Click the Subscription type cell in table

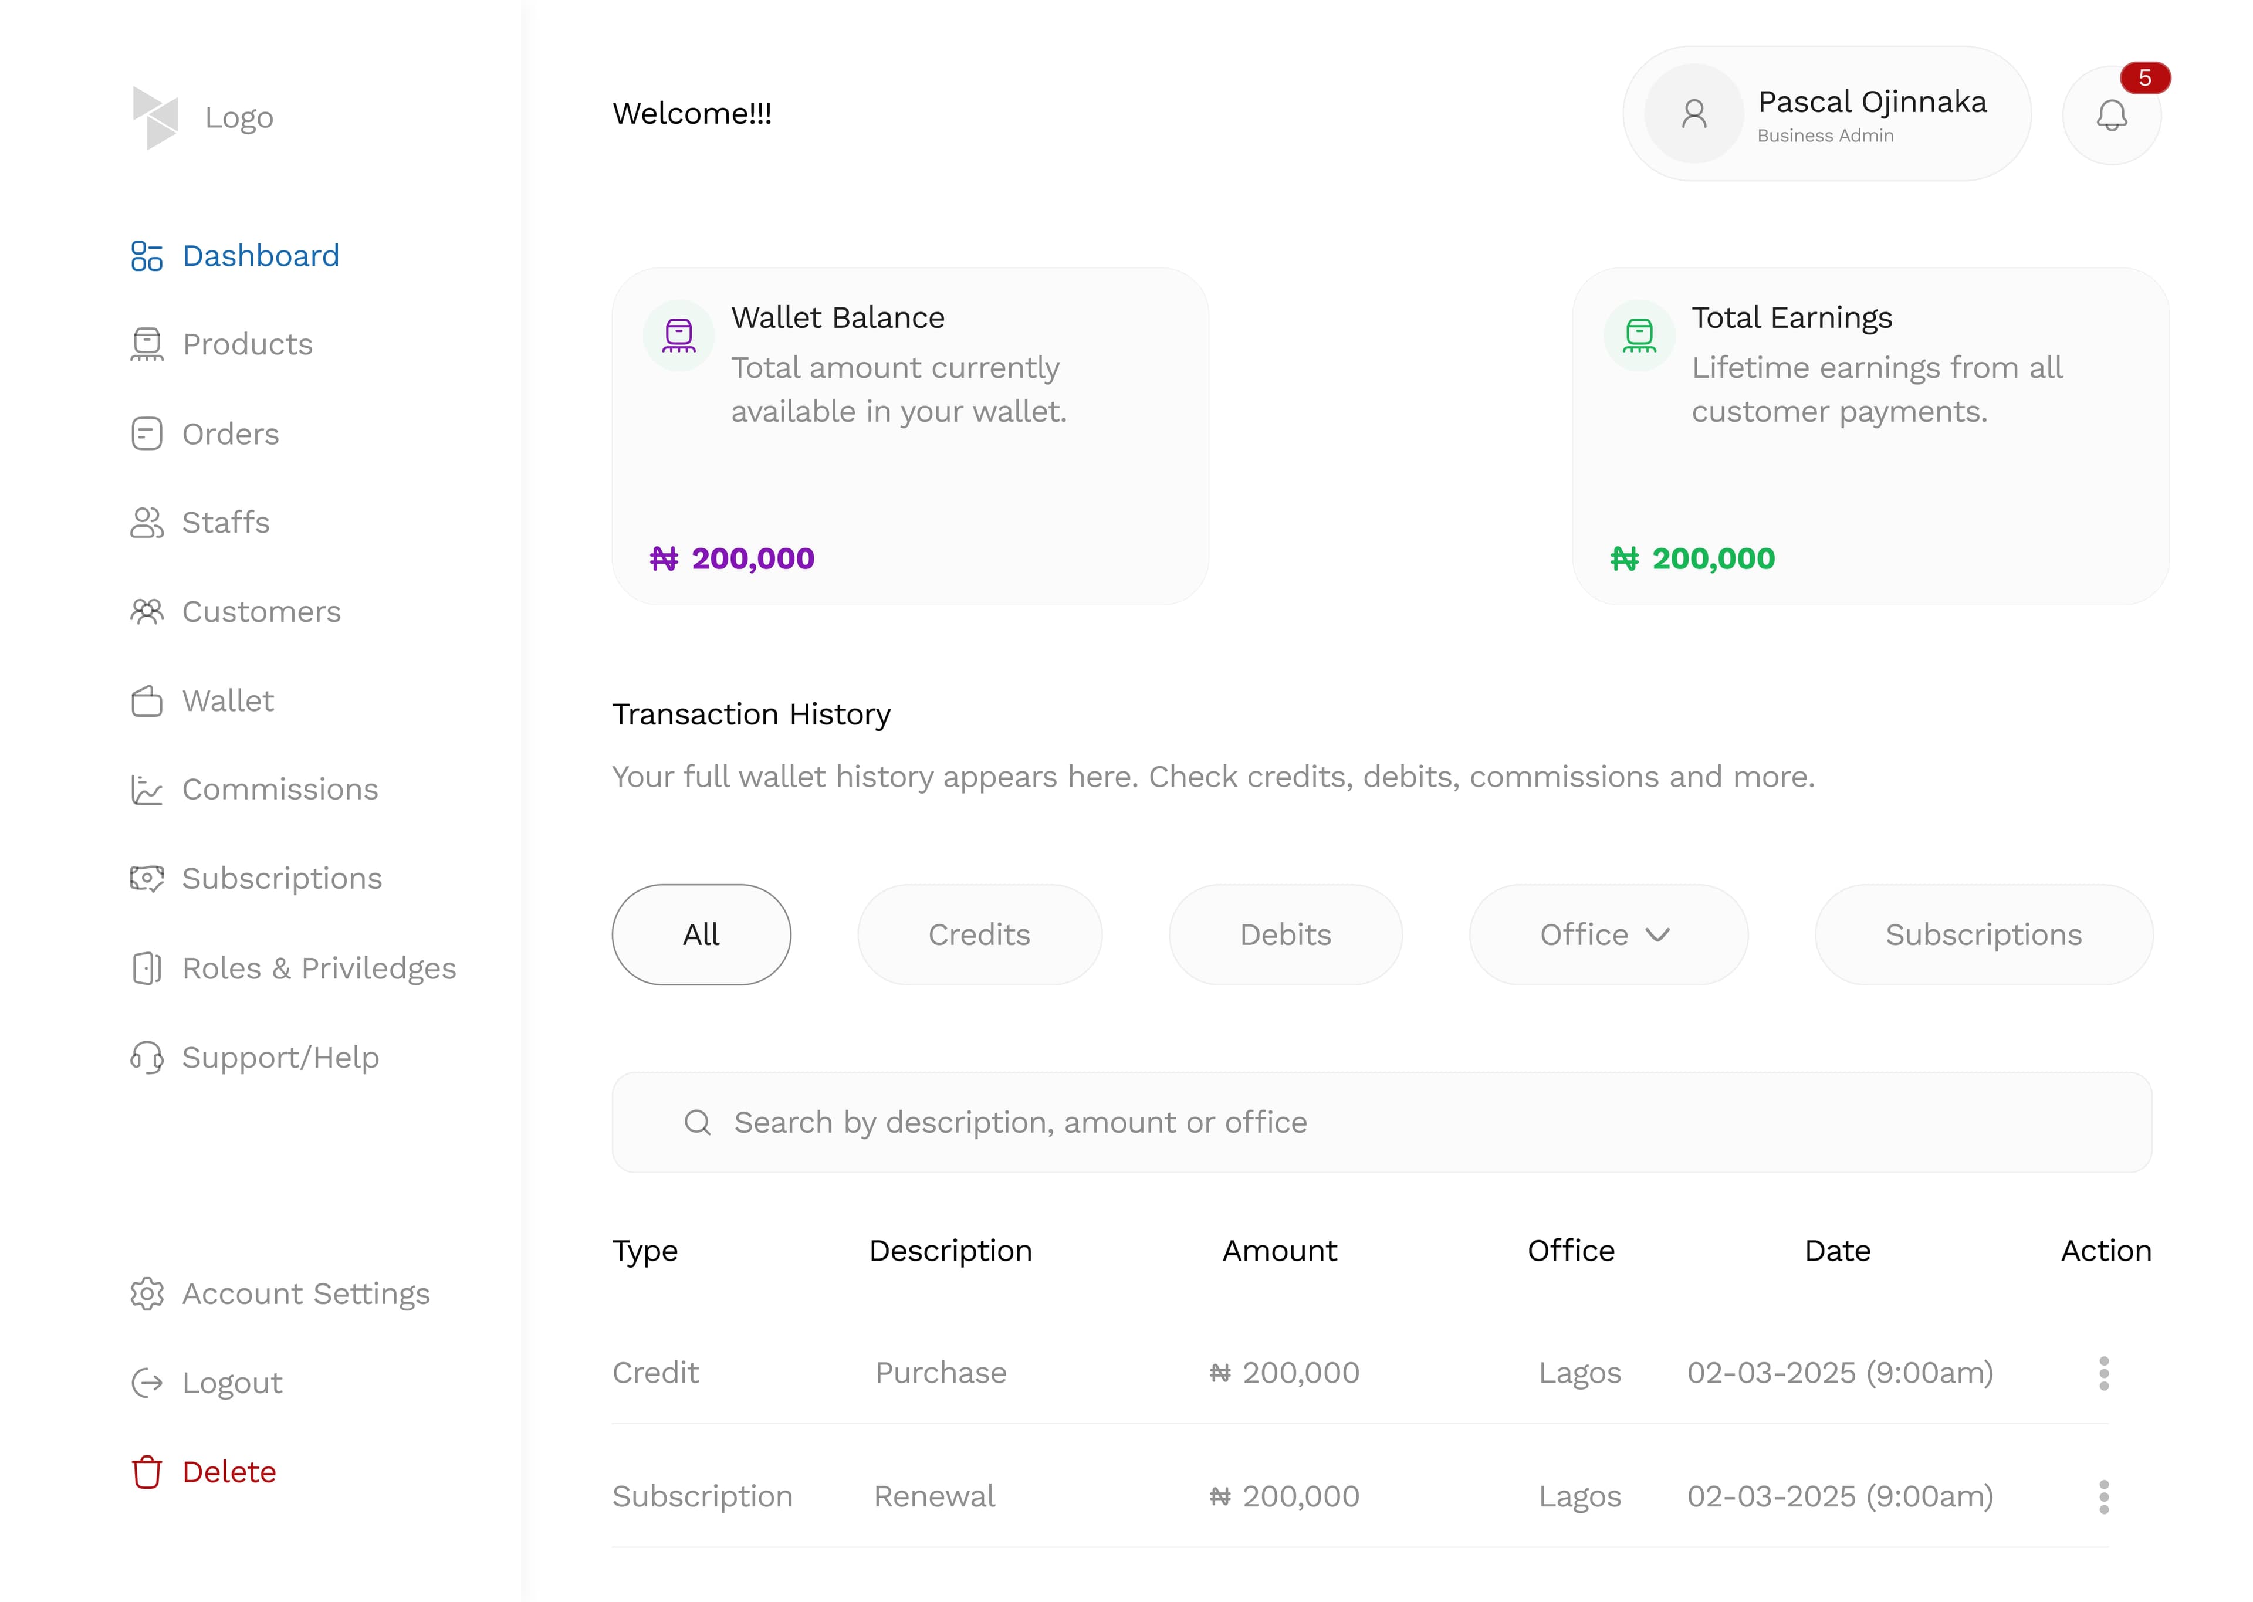tap(702, 1496)
